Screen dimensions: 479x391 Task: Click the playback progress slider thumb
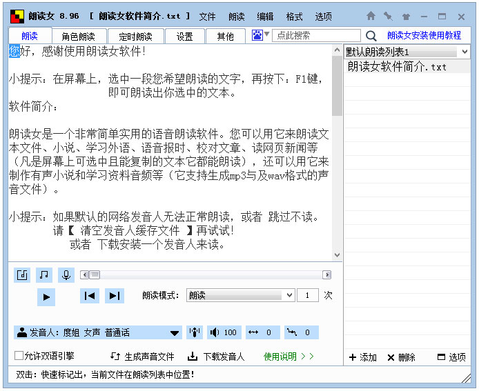(95, 274)
